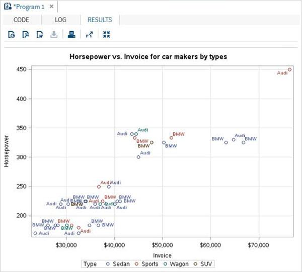Click the 250 y-axis tick label
This screenshot has width=302, height=272.
pos(21,187)
